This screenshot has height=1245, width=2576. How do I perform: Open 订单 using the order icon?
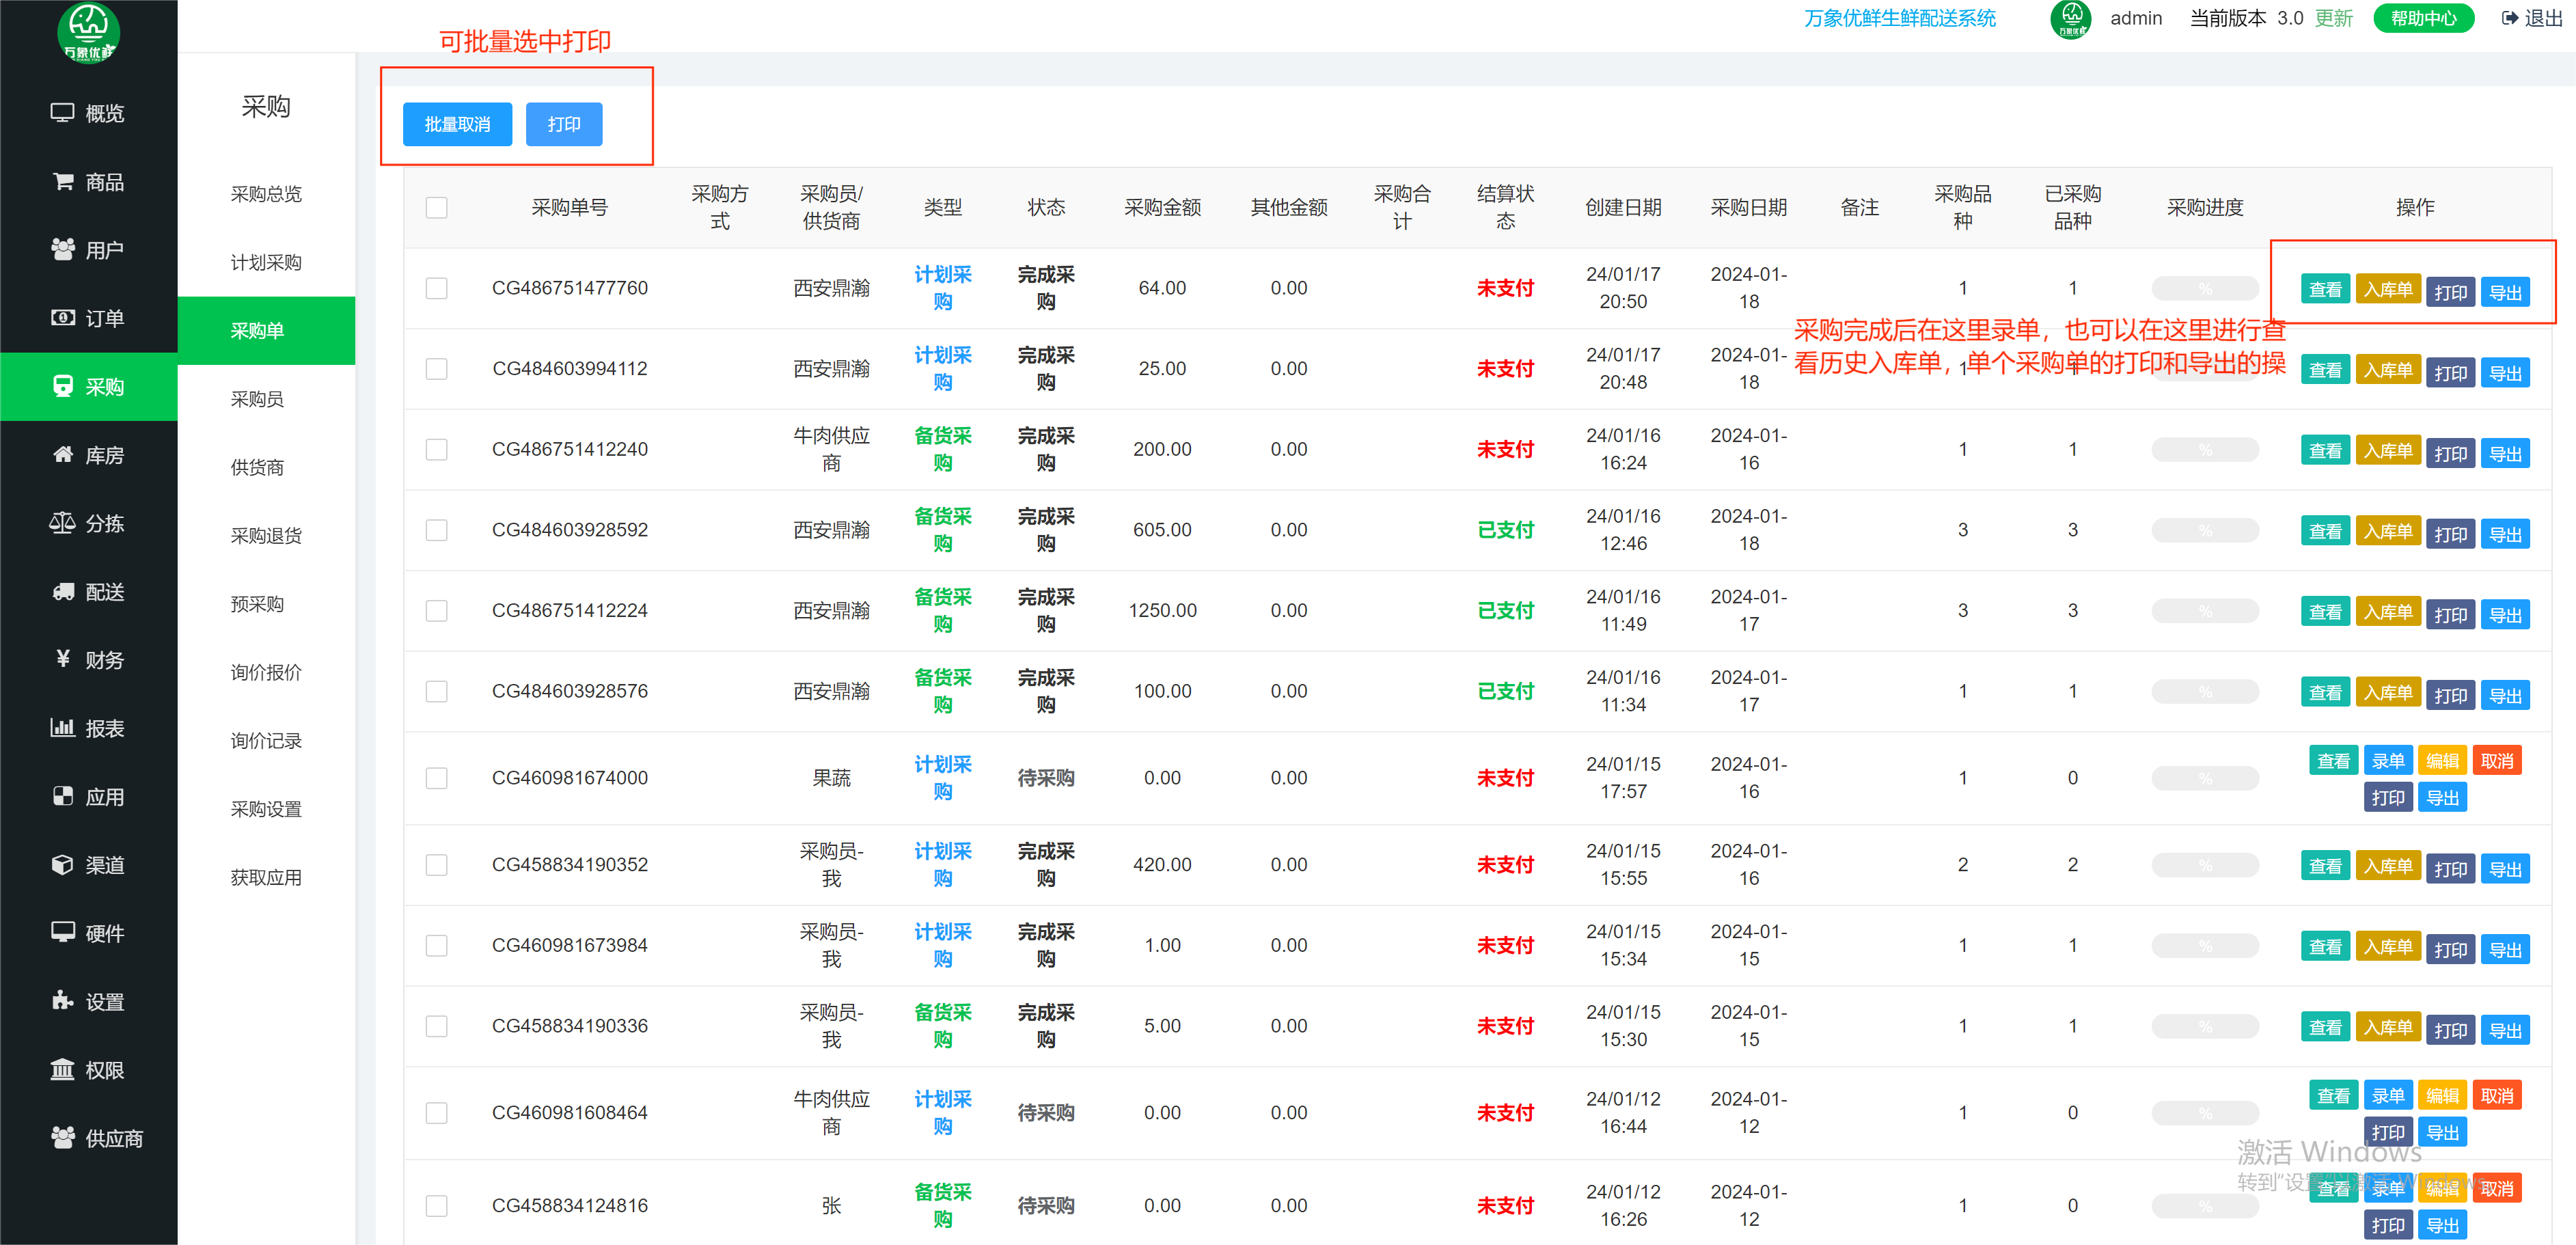point(62,317)
